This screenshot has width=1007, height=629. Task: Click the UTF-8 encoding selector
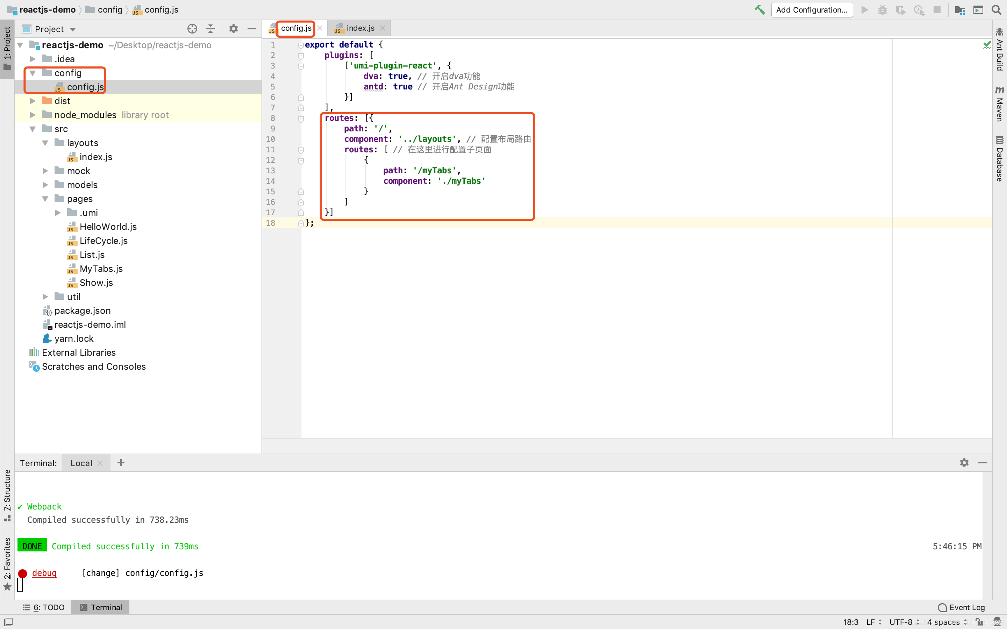click(x=904, y=622)
